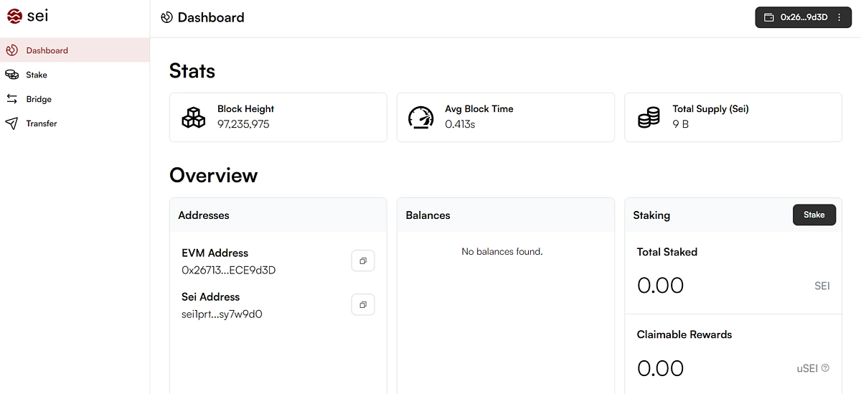Click the Avg Block Time gauge icon
The width and height of the screenshot is (861, 394).
click(x=420, y=117)
